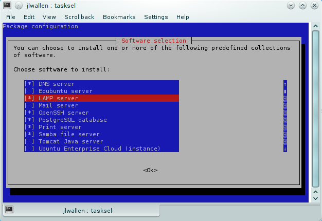322x221 pixels.
Task: Click the 'Tomcat Java server' label text
Action: [x=71, y=141]
